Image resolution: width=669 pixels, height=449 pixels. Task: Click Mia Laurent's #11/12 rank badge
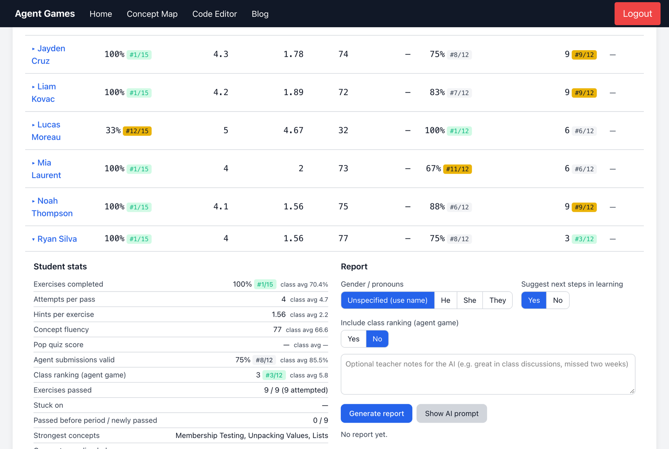(457, 169)
